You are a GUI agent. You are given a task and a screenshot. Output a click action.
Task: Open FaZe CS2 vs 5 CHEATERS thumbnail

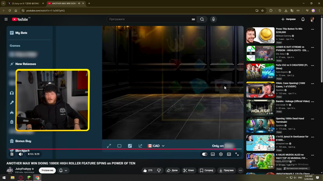(260, 71)
